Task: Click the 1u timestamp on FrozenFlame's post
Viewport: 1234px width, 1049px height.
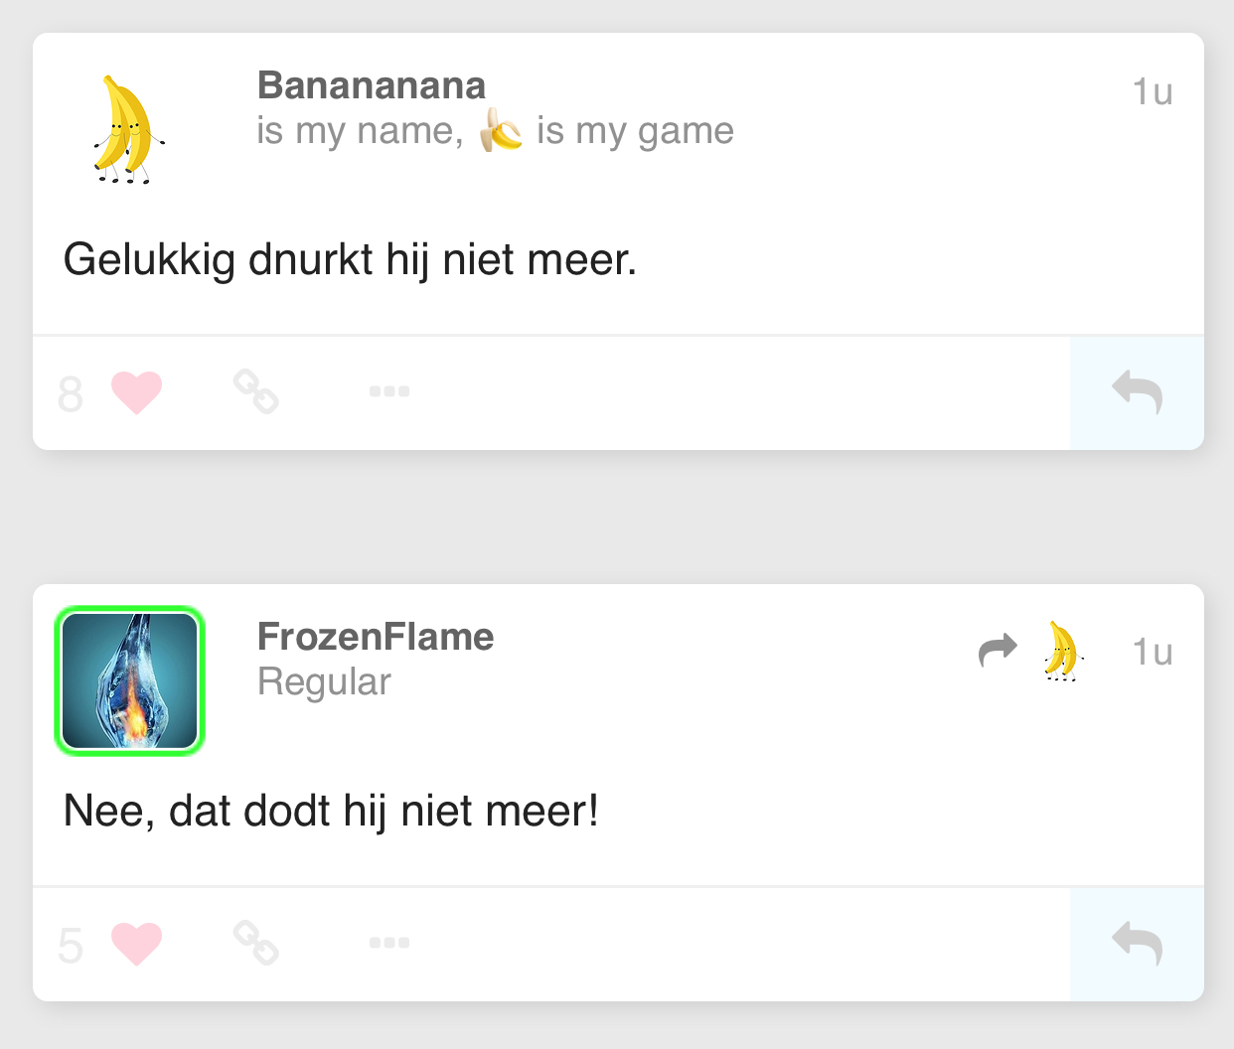Action: 1153,652
